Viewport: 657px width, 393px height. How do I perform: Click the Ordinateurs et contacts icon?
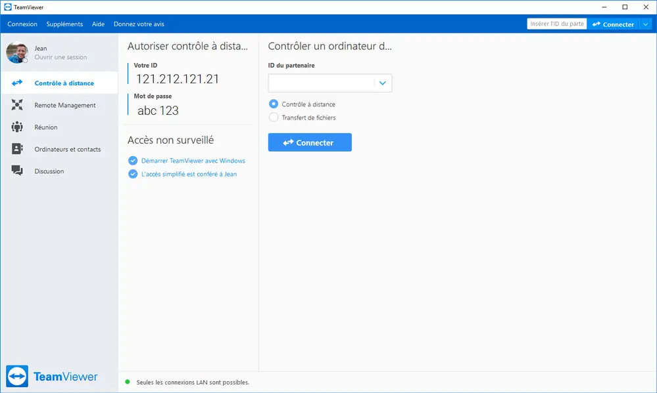click(17, 149)
